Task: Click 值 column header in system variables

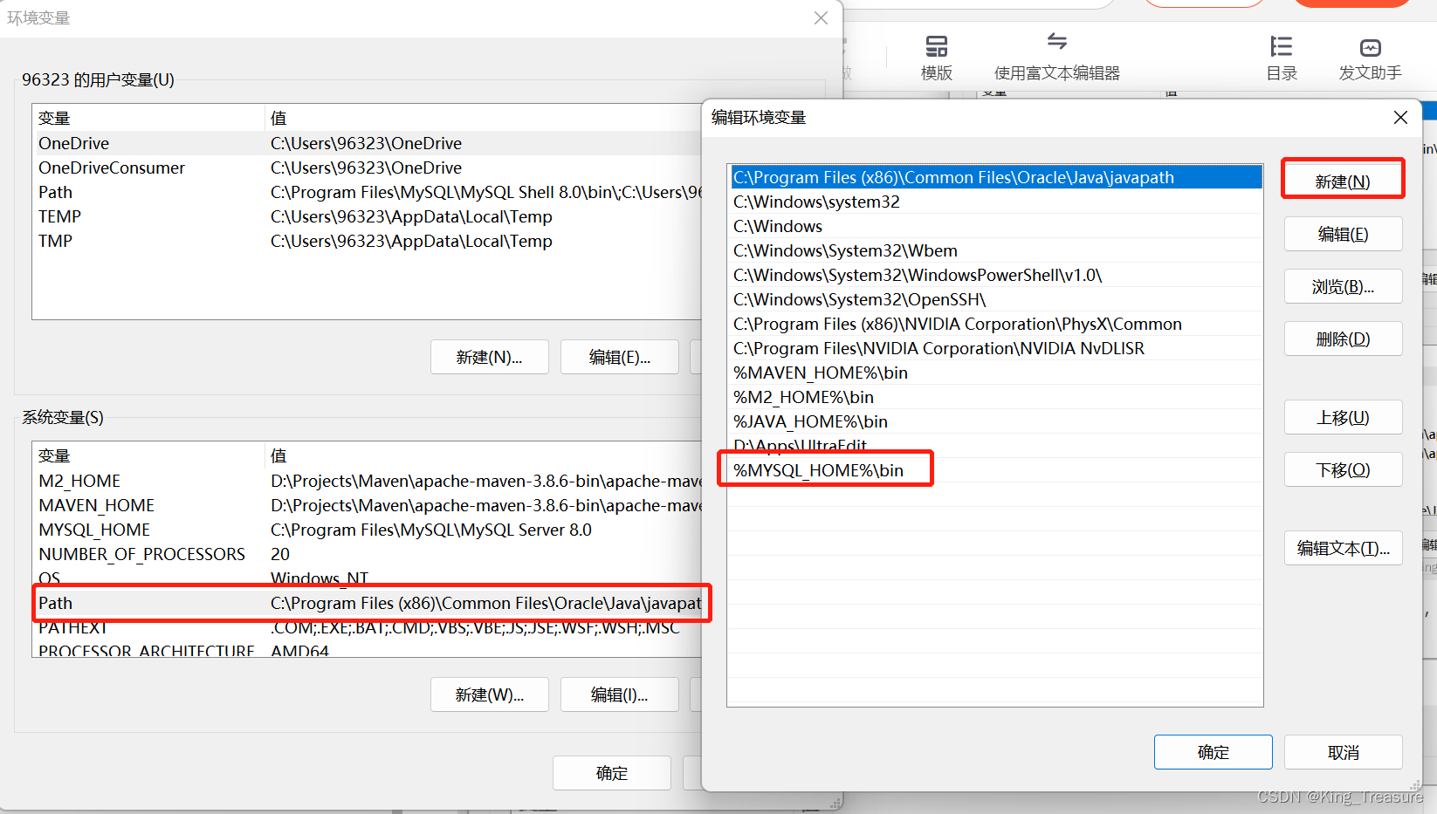Action: [x=485, y=455]
